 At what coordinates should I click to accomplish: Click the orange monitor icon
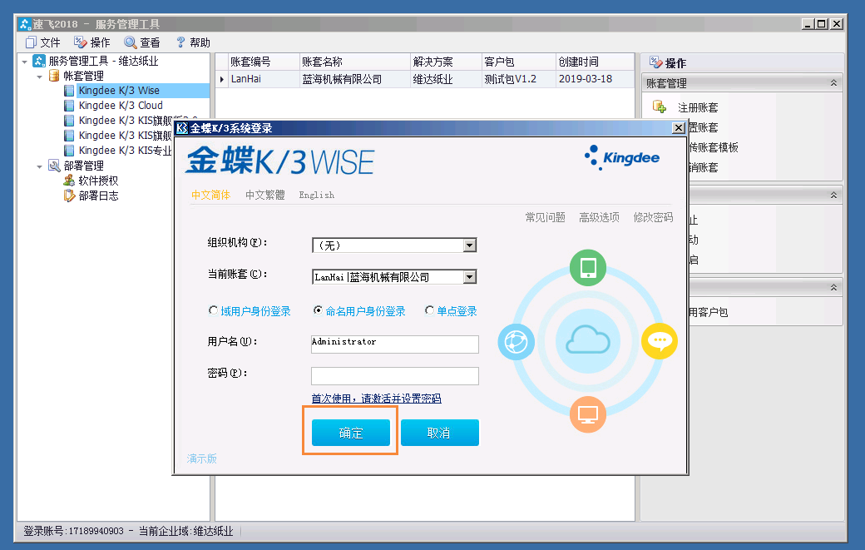(x=588, y=414)
